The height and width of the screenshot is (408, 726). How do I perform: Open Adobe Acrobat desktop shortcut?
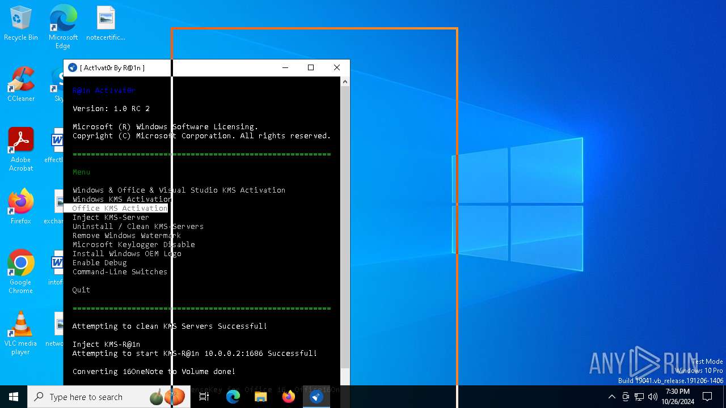21,150
